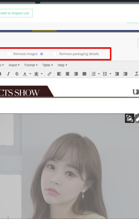This screenshot has height=219, width=139.
Task: Align text center
Action: [x=68, y=74]
